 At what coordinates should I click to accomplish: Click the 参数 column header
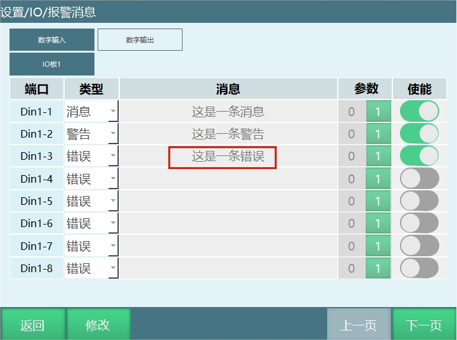(366, 89)
